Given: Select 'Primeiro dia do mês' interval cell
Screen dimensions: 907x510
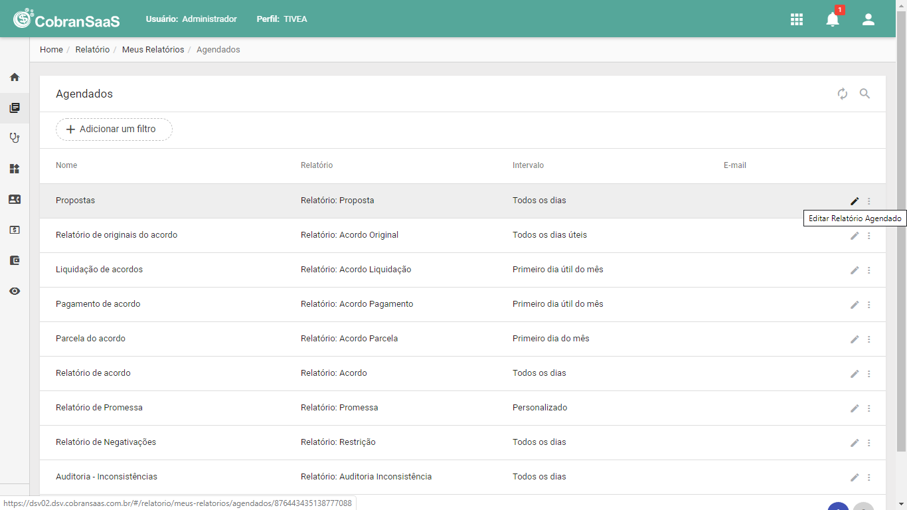Looking at the screenshot, I should (x=551, y=339).
